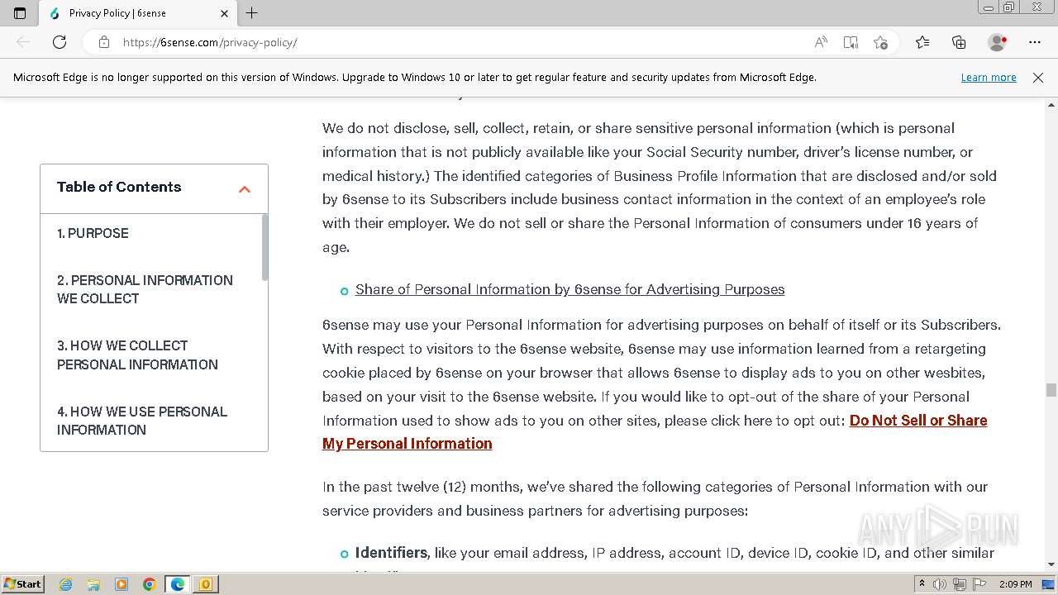Open Action Center flag tray icon
Screen dimensions: 1058x595
(979, 584)
